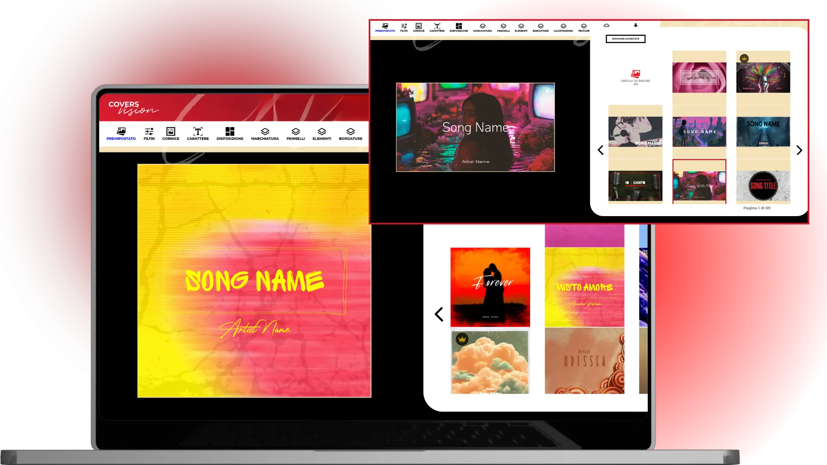The height and width of the screenshot is (465, 827).
Task: Open the Carattere text tool on laptop
Action: [198, 133]
